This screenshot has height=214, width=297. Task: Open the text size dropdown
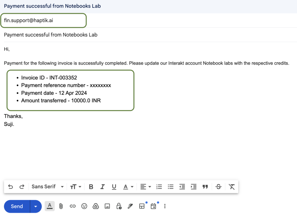coord(76,187)
